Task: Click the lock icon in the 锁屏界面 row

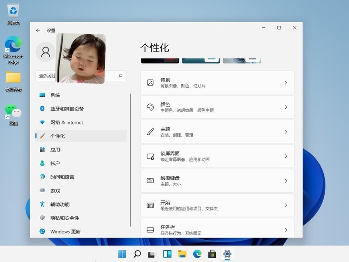Action: pos(151,156)
